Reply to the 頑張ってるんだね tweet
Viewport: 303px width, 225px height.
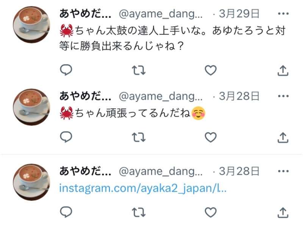coord(66,137)
